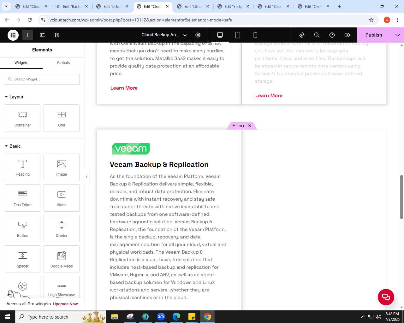The height and width of the screenshot is (323, 404).
Task: Go back in browser history
Action: pyautogui.click(x=7, y=20)
